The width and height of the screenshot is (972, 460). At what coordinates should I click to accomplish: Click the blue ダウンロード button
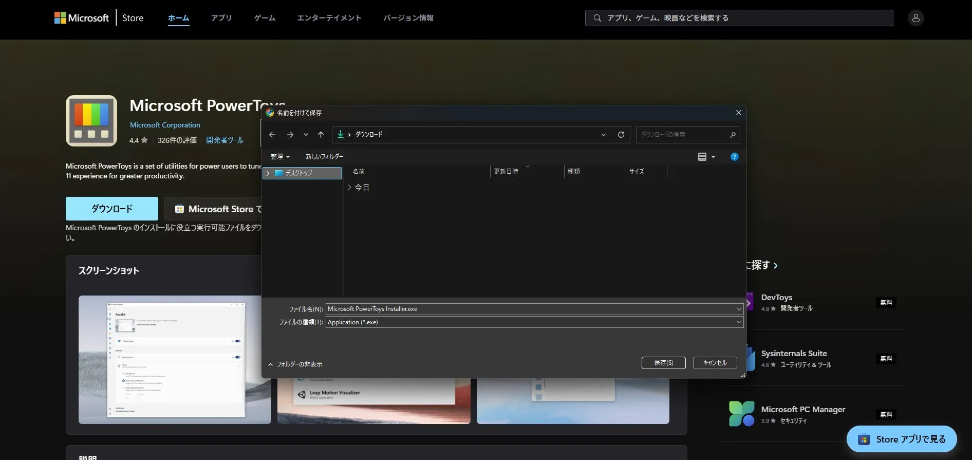coord(112,209)
